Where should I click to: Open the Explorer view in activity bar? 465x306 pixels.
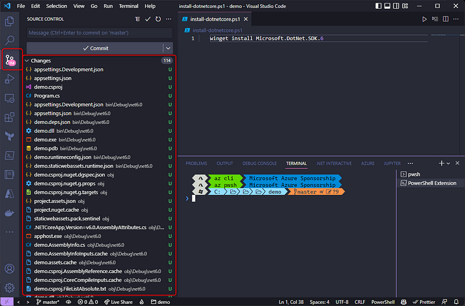pos(9,22)
